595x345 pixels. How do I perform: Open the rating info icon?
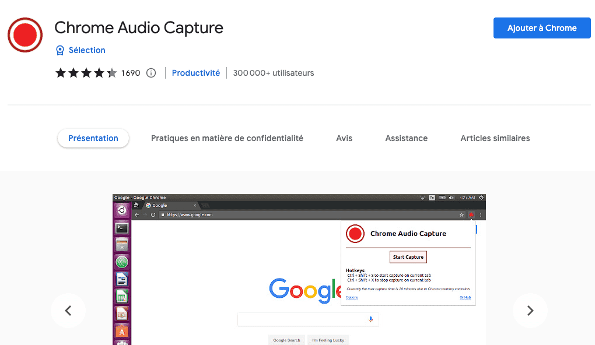coord(151,73)
